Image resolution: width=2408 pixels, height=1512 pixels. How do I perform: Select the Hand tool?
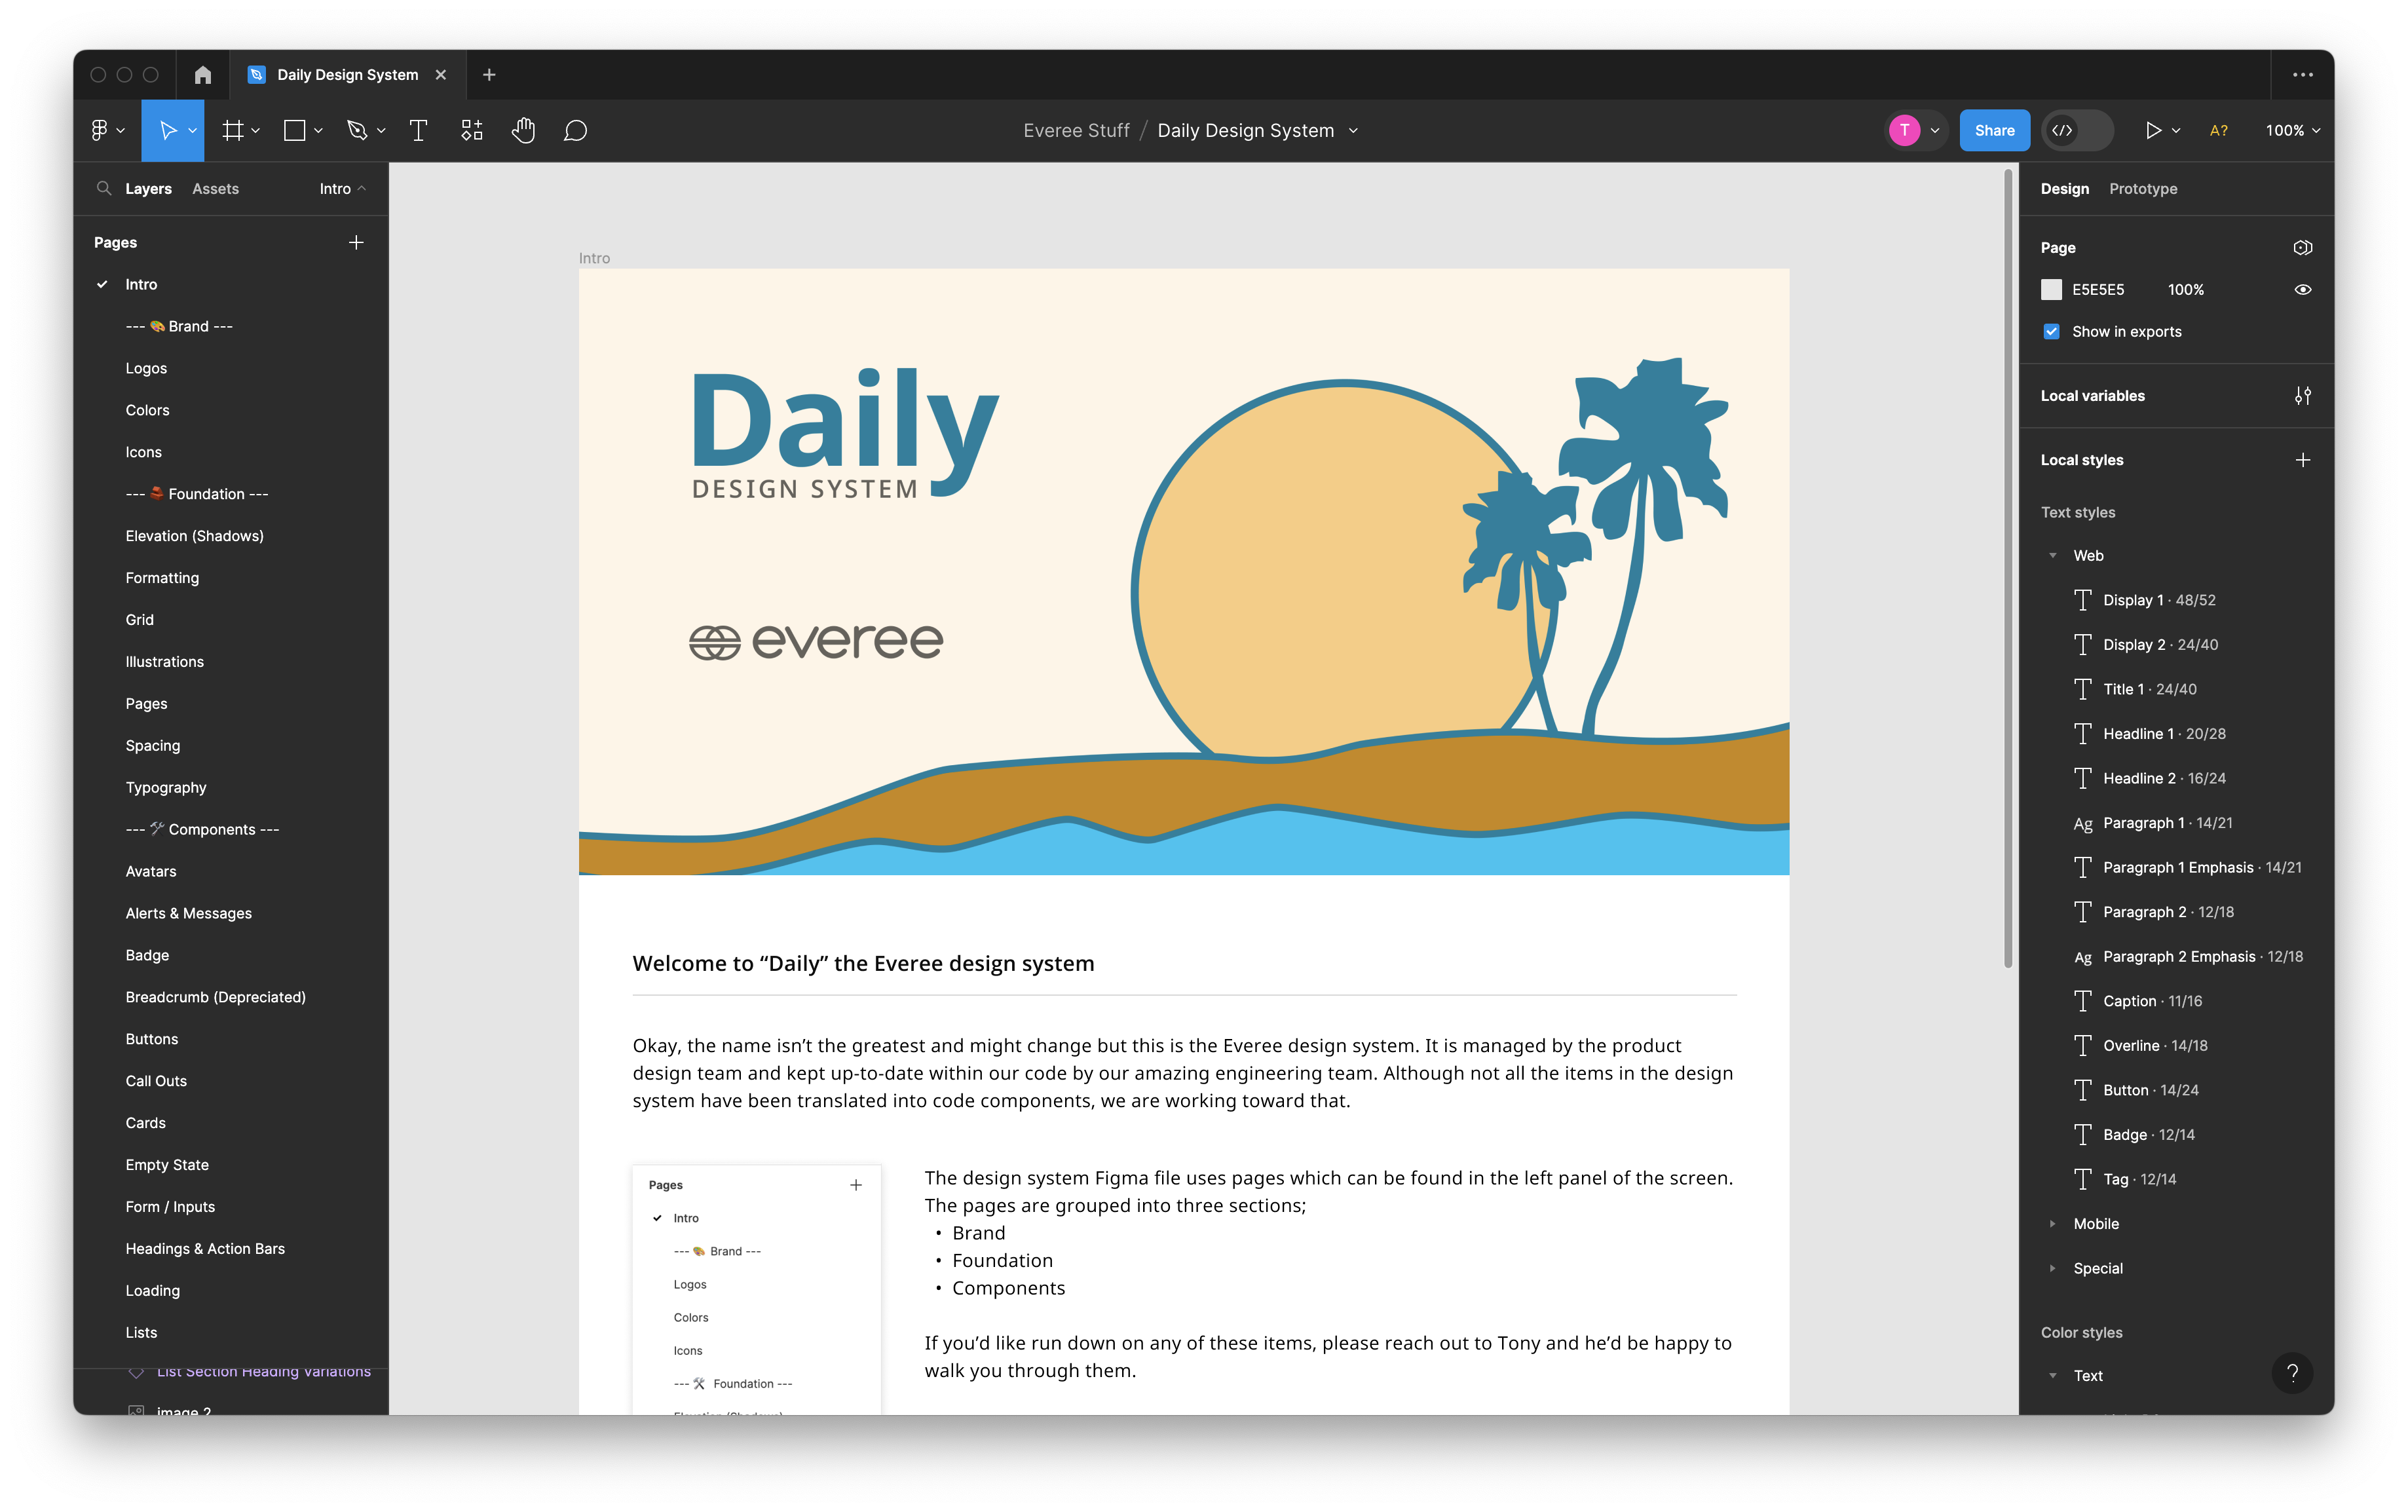[x=523, y=130]
